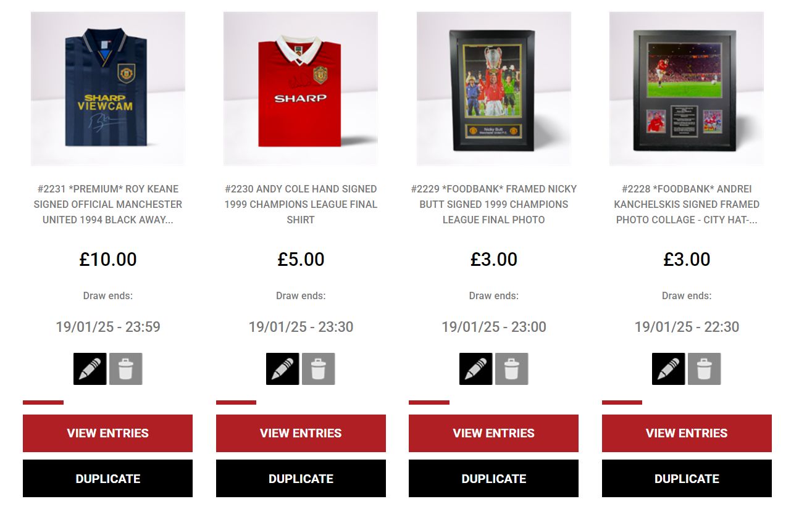View entries for draw #2230 Andy Cole
799x512 pixels.
tap(301, 433)
